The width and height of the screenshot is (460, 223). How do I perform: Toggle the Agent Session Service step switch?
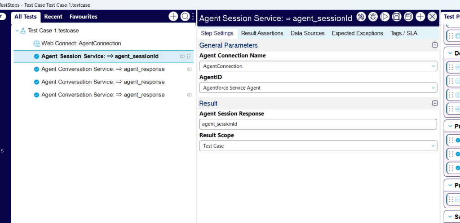pos(182,57)
